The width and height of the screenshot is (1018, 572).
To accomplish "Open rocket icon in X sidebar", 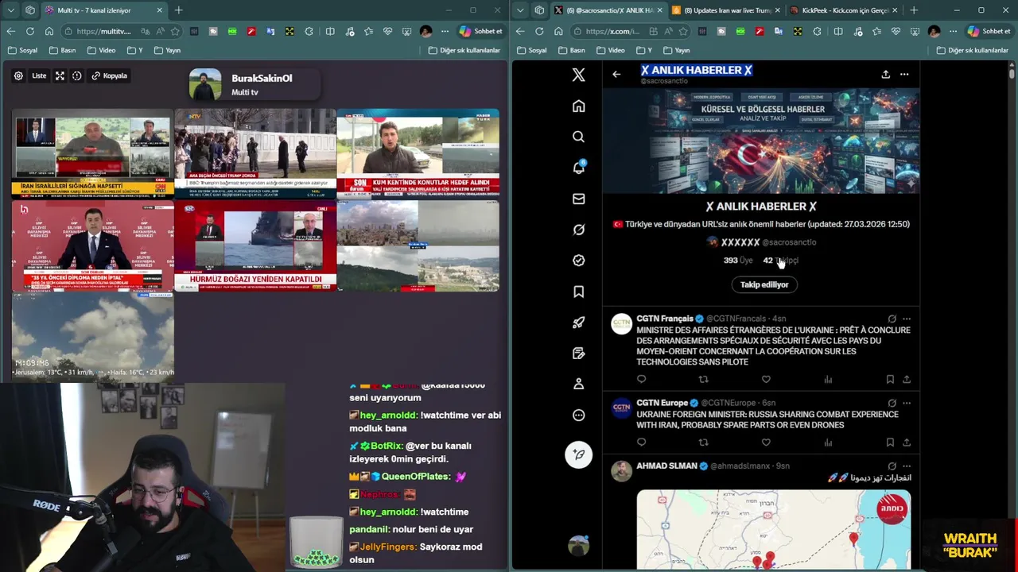I will (x=578, y=323).
